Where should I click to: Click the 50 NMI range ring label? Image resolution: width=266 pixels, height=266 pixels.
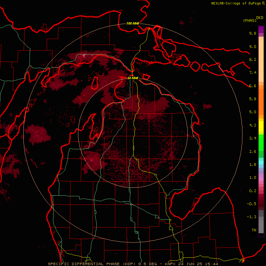(133, 78)
